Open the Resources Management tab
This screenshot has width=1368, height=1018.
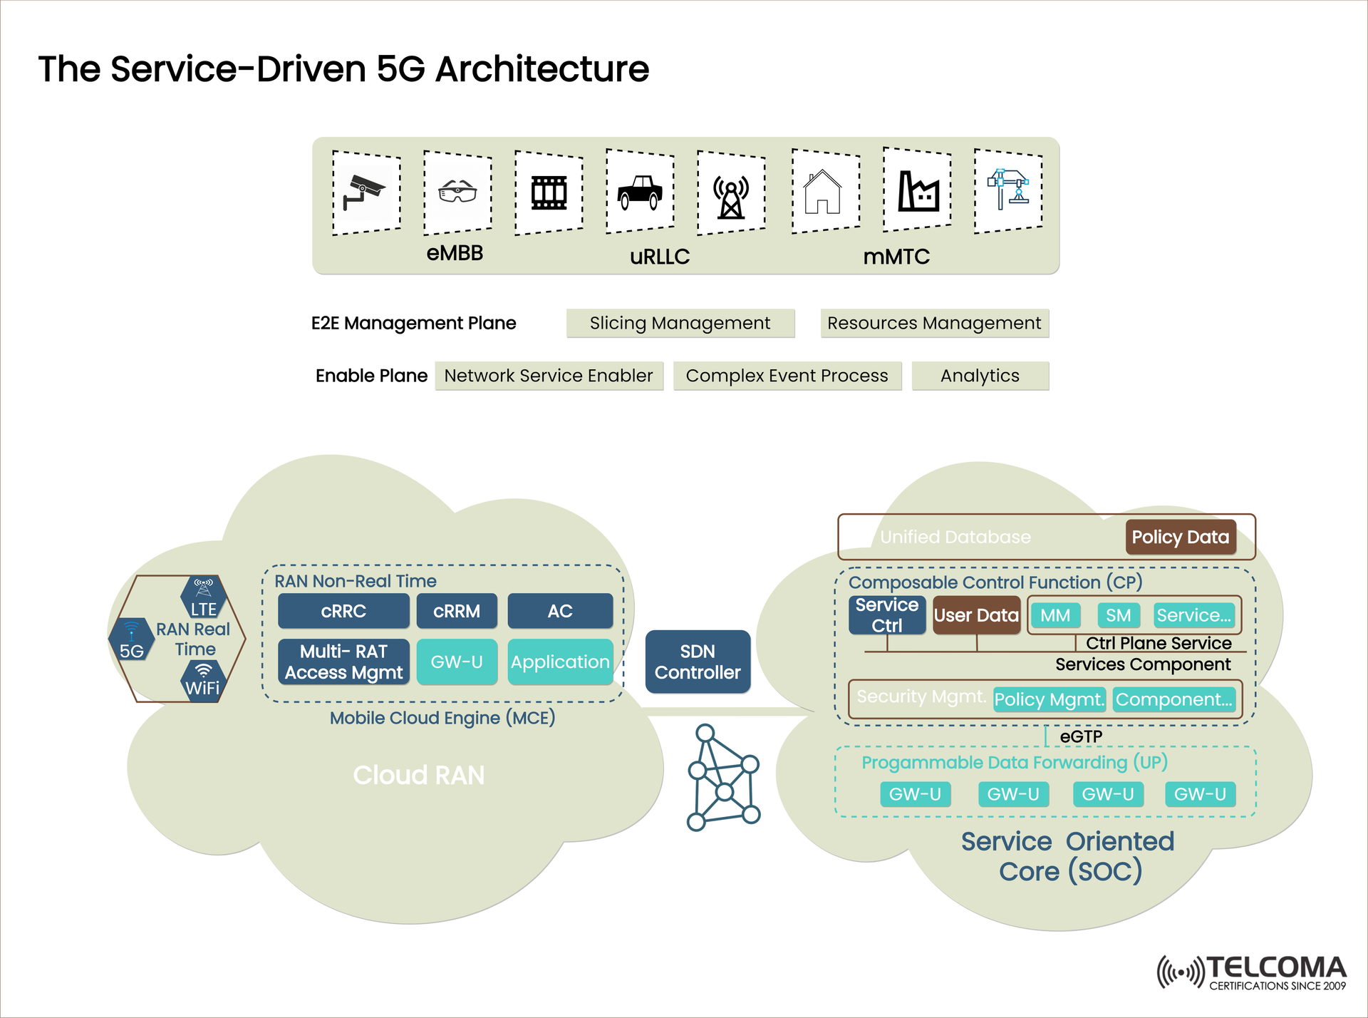[x=934, y=323]
